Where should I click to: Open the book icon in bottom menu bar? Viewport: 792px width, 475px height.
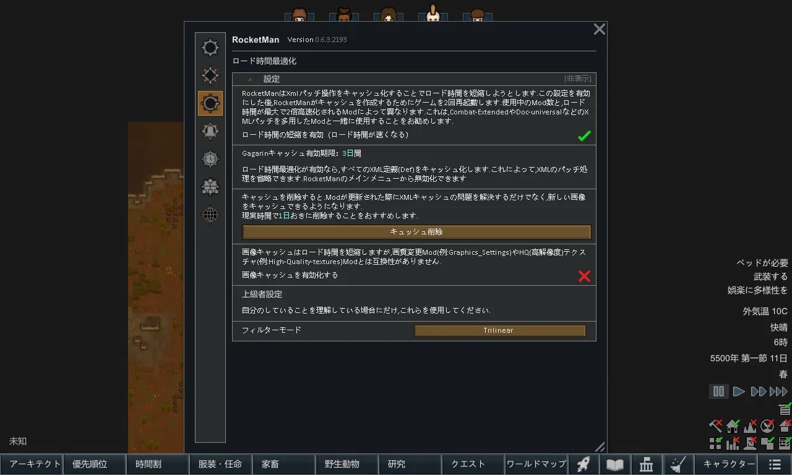614,464
